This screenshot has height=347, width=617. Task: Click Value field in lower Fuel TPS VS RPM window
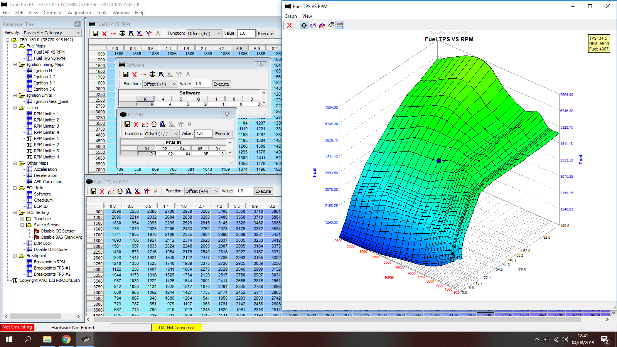click(x=244, y=191)
